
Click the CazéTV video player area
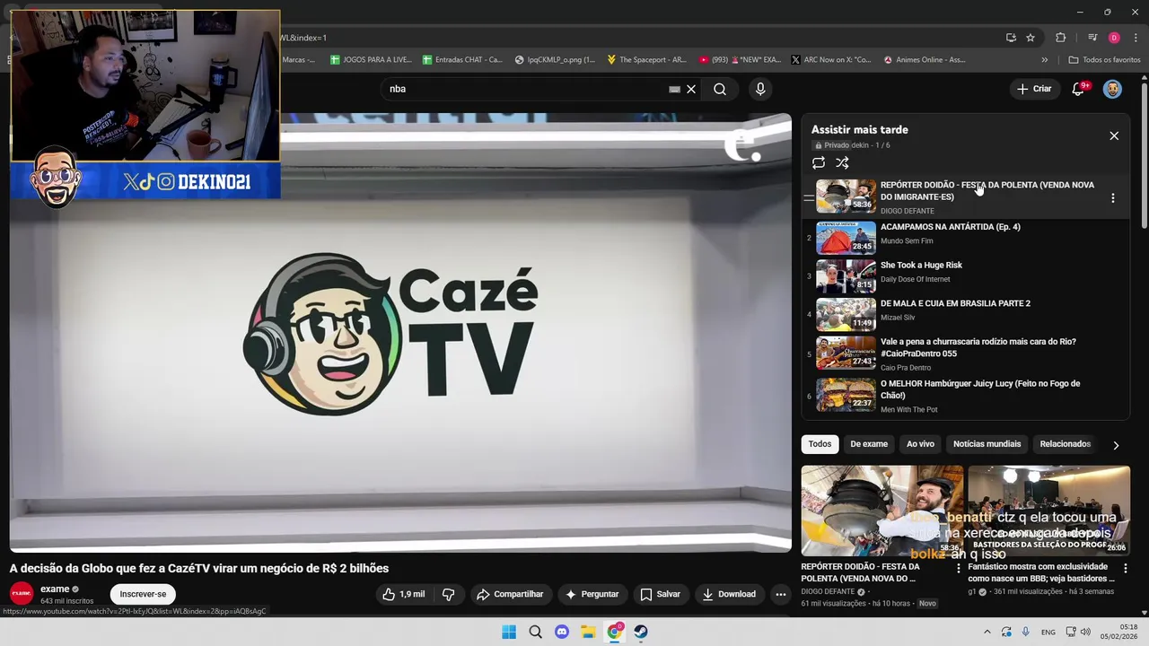point(400,332)
